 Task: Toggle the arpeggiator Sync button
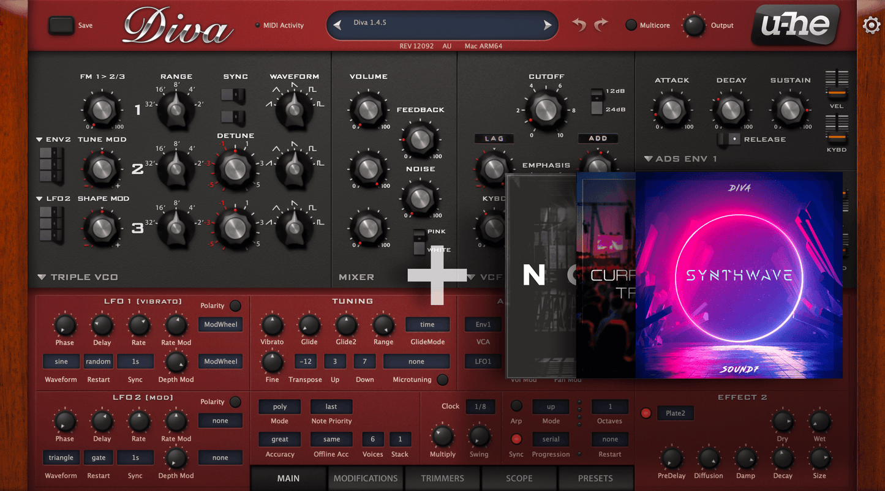coord(516,439)
